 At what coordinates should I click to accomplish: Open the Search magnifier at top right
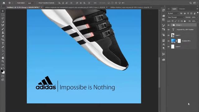(x=191, y=3)
